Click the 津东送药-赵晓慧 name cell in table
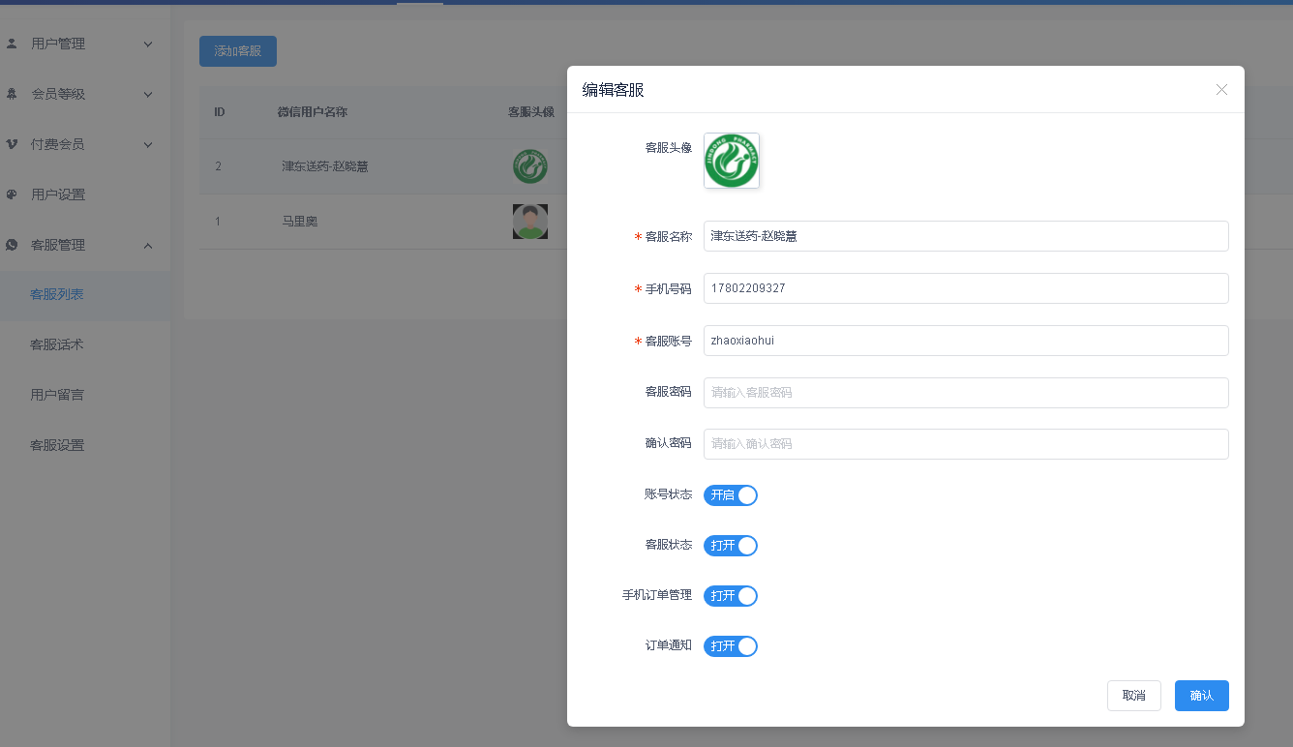 pyautogui.click(x=325, y=166)
